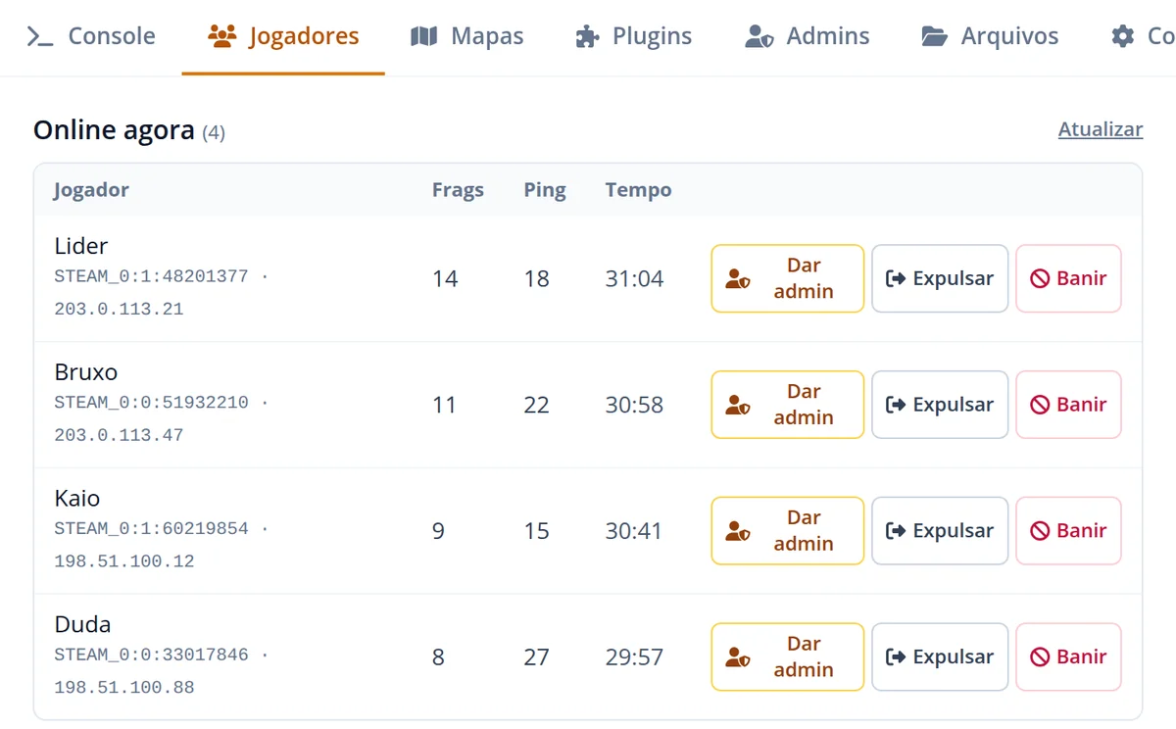Give admin to player Duda
This screenshot has height=729, width=1176.
click(x=788, y=657)
